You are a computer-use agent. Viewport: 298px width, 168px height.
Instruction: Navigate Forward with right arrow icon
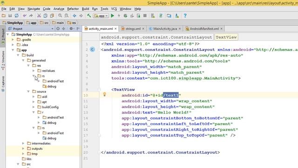tap(81, 16)
